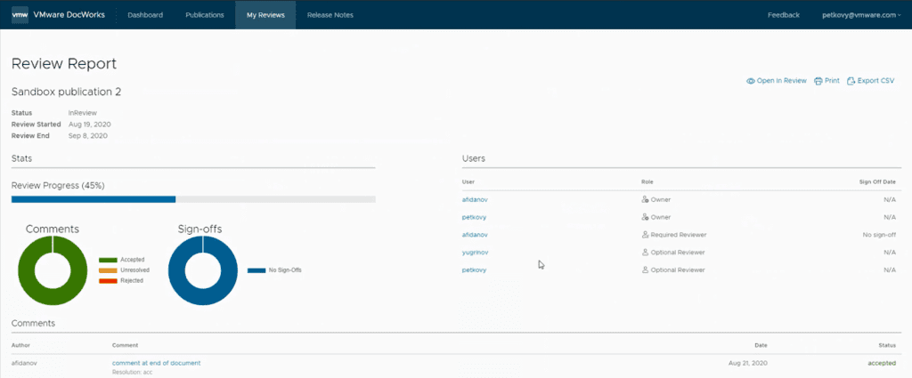Click the afidanov author cell in Comments
This screenshot has width=912, height=378.
(24, 363)
